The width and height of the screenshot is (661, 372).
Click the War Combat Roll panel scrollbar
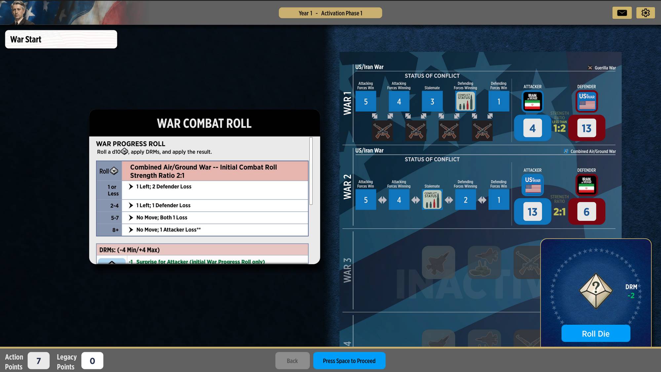click(x=311, y=171)
